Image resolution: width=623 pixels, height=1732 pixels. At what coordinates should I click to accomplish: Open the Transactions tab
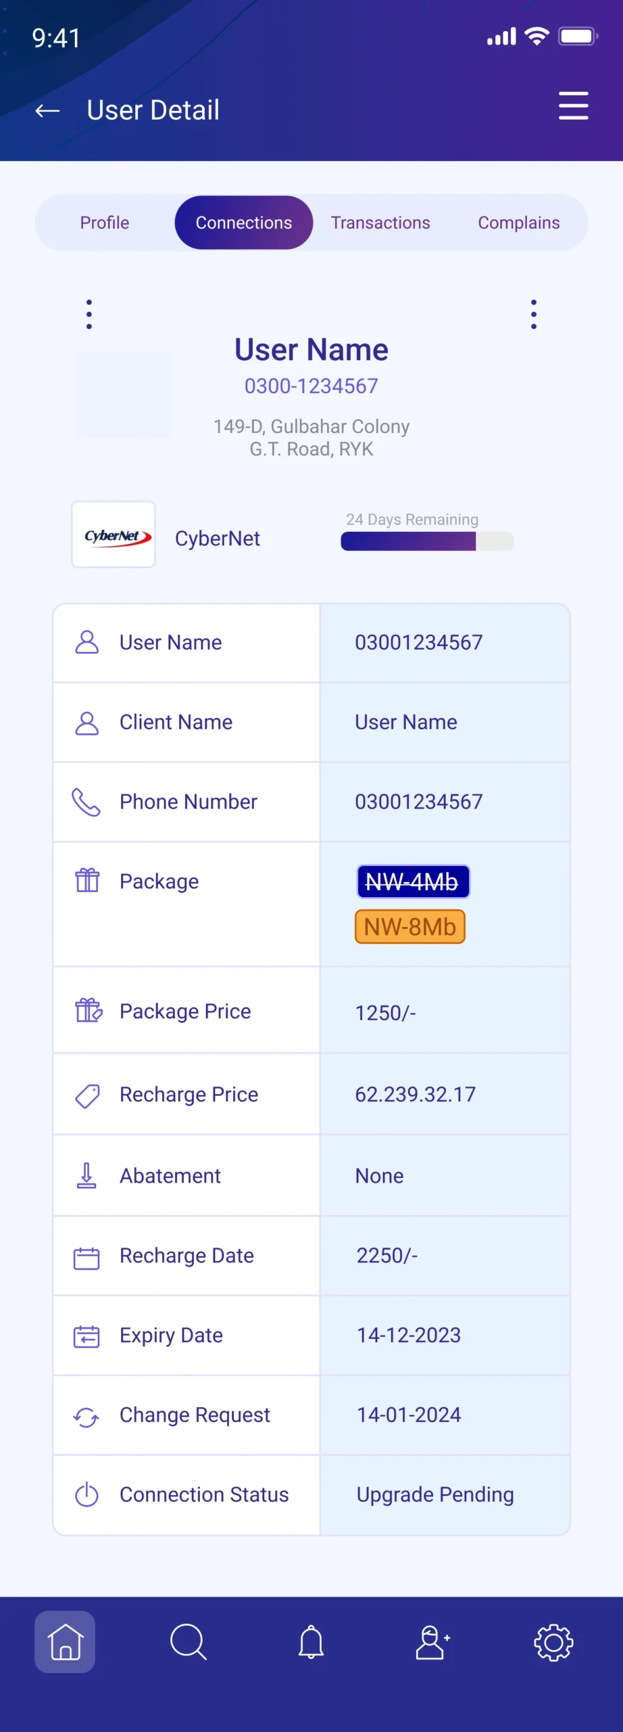tap(380, 223)
